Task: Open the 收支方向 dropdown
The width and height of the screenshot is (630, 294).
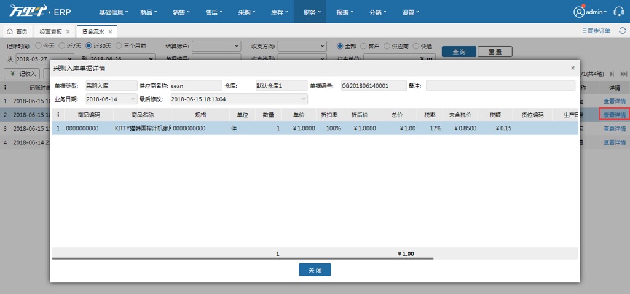Action: (x=302, y=46)
